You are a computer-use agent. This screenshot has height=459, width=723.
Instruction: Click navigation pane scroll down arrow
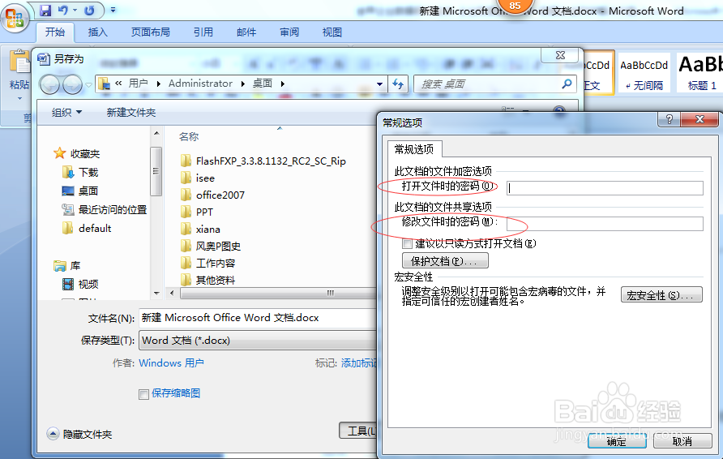[156, 293]
